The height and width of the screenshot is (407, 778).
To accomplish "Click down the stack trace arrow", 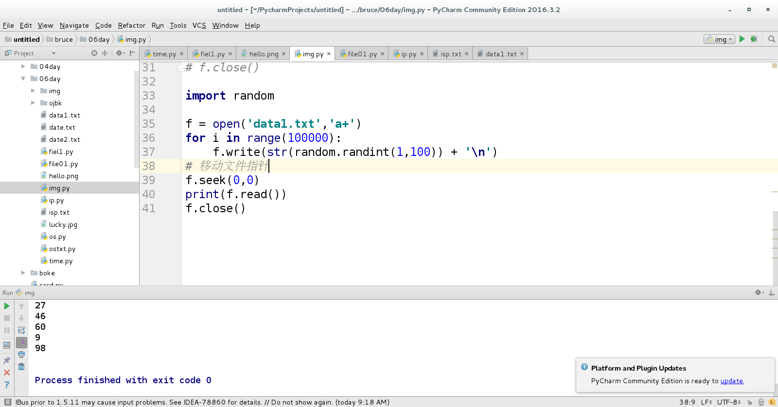I will click(x=21, y=318).
